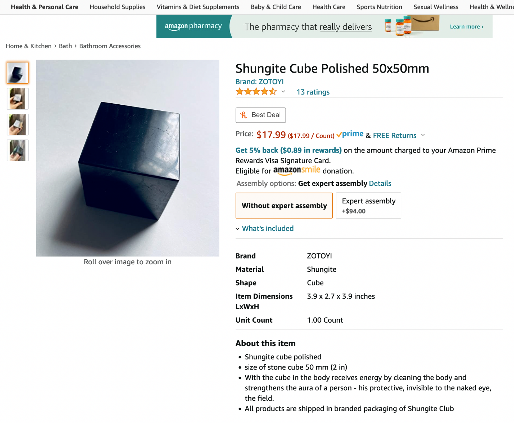The width and height of the screenshot is (514, 423).
Task: Expand What's included section
Action: point(264,228)
